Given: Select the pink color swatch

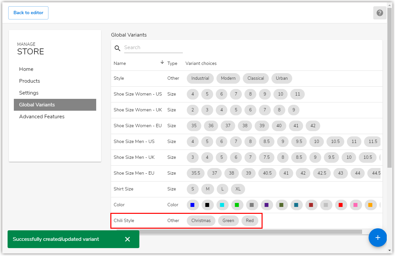Looking at the screenshot, I should point(355,205).
